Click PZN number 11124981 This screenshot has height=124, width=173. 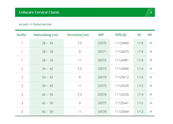pyautogui.click(x=122, y=60)
